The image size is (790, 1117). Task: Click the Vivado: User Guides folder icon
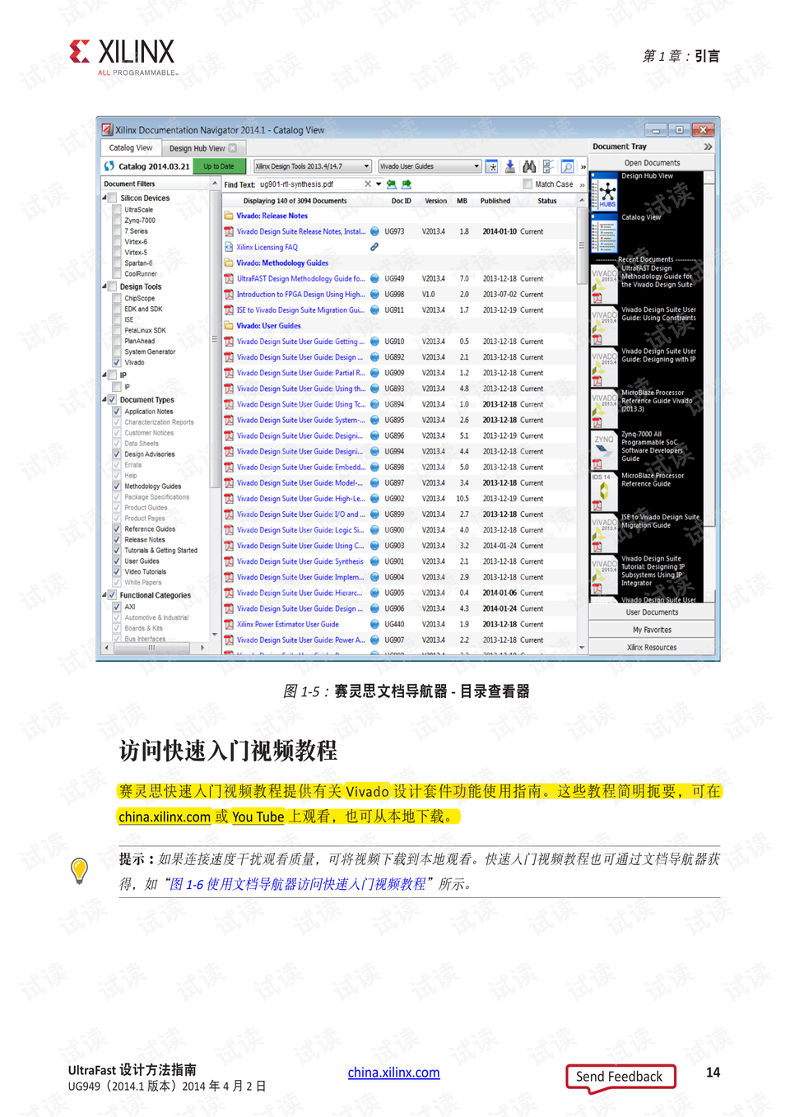click(x=229, y=326)
